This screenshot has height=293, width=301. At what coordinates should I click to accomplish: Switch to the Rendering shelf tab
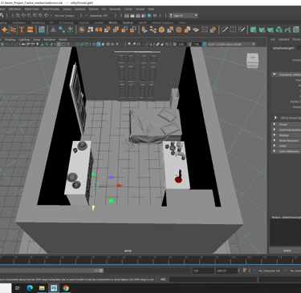click(38, 22)
